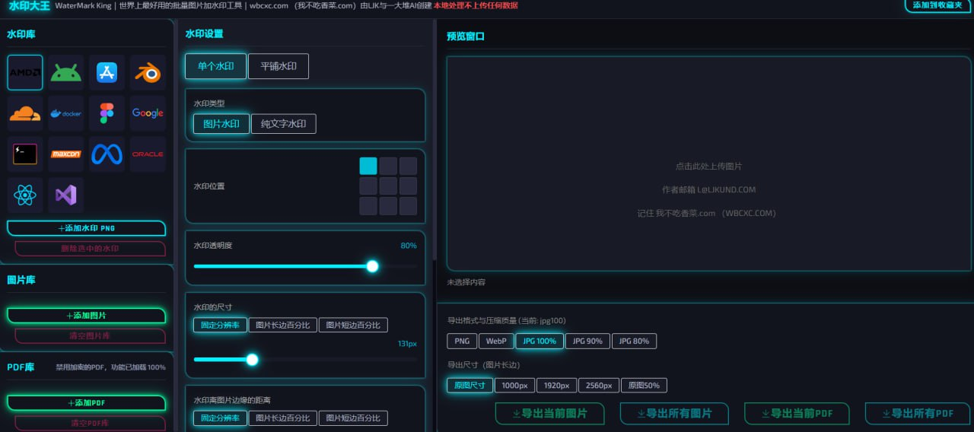The image size is (974, 432).
Task: Select WebP export format
Action: (x=496, y=341)
